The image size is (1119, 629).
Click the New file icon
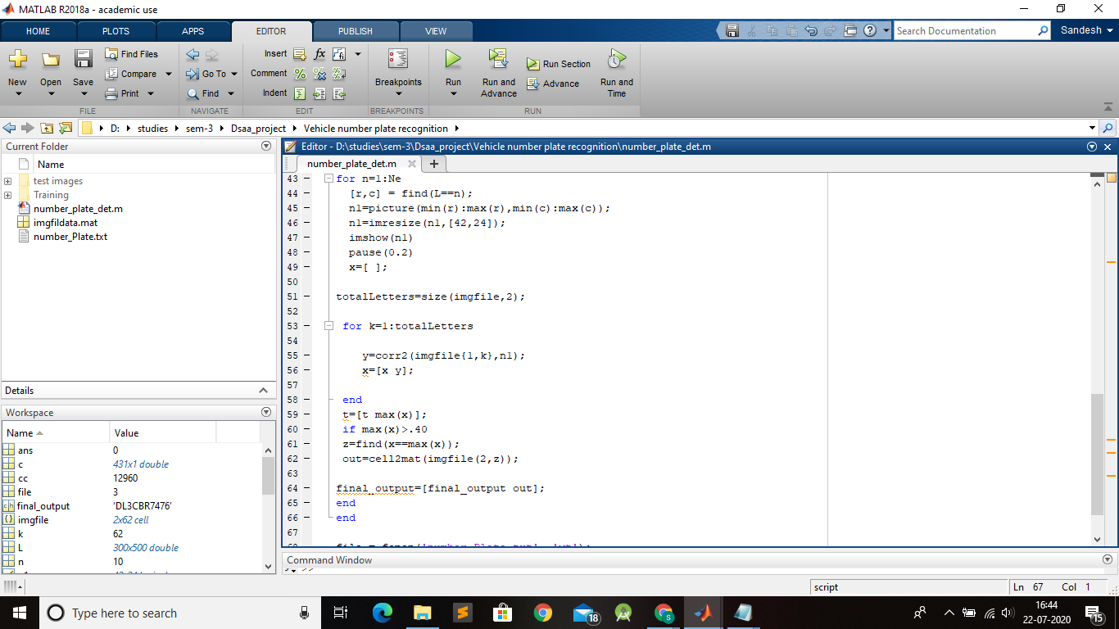(x=17, y=60)
